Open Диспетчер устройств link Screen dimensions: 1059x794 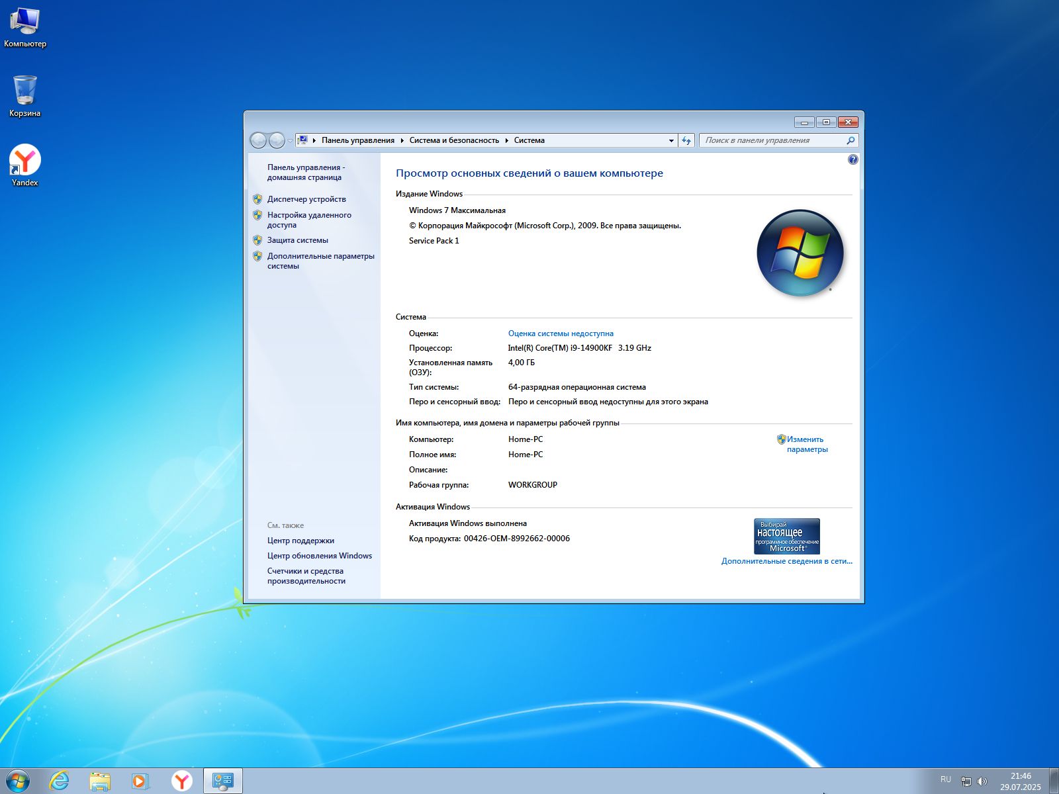pyautogui.click(x=306, y=199)
